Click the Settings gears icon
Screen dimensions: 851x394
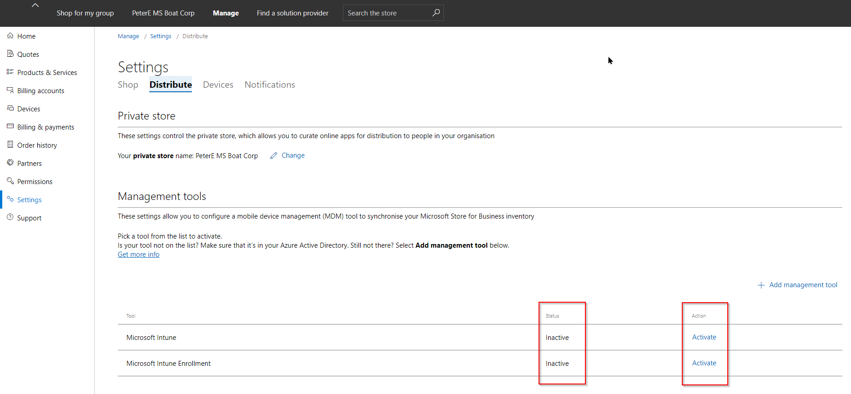10,199
